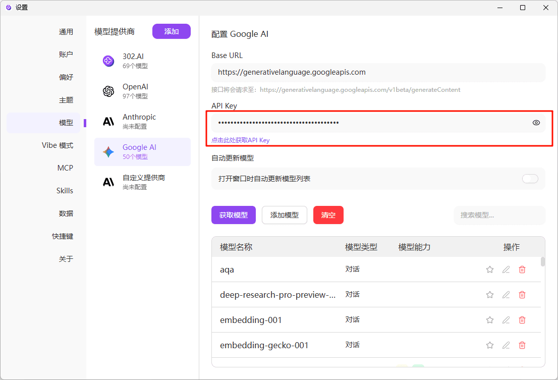Image resolution: width=558 pixels, height=380 pixels.
Task: Select the 自定义提供商 entry
Action: pos(142,182)
